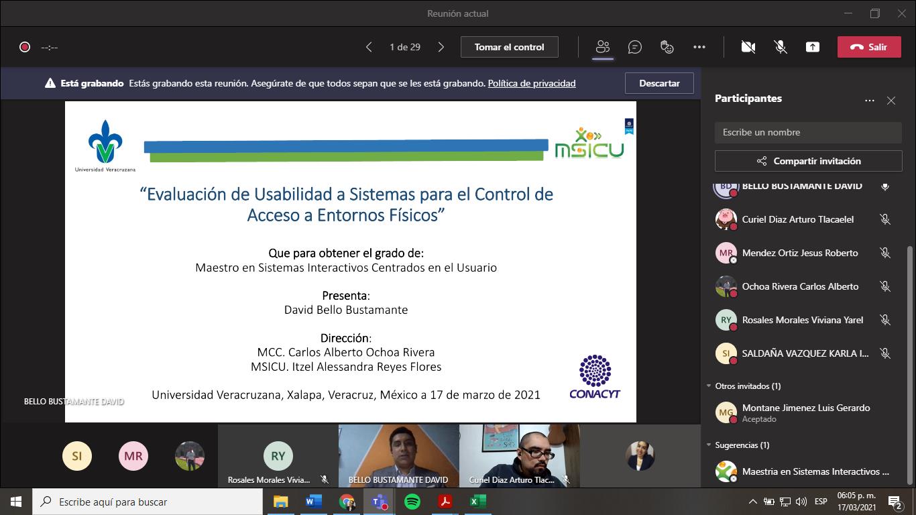Image resolution: width=916 pixels, height=515 pixels.
Task: Close the Participantes panel
Action: point(891,101)
